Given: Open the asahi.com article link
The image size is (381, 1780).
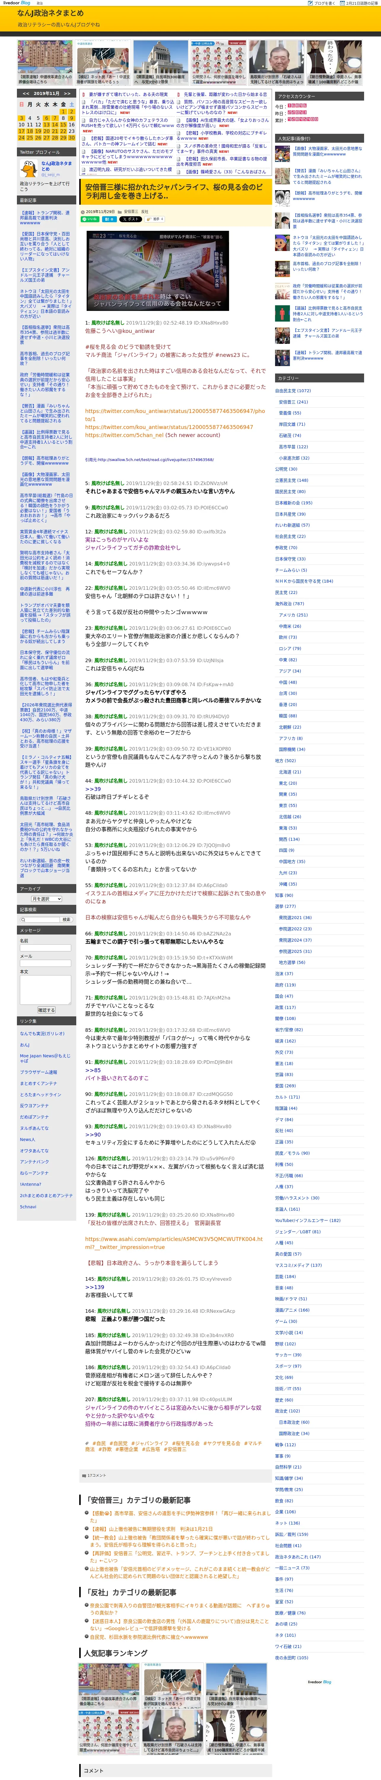Looking at the screenshot, I should click(174, 1243).
